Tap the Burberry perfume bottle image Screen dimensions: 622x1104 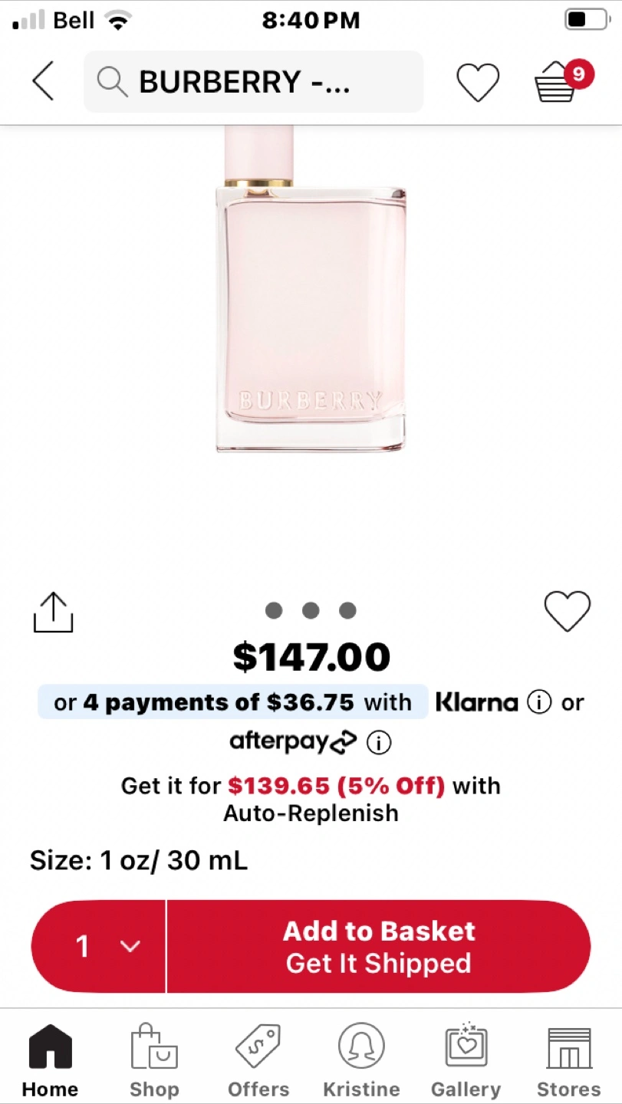tap(311, 307)
